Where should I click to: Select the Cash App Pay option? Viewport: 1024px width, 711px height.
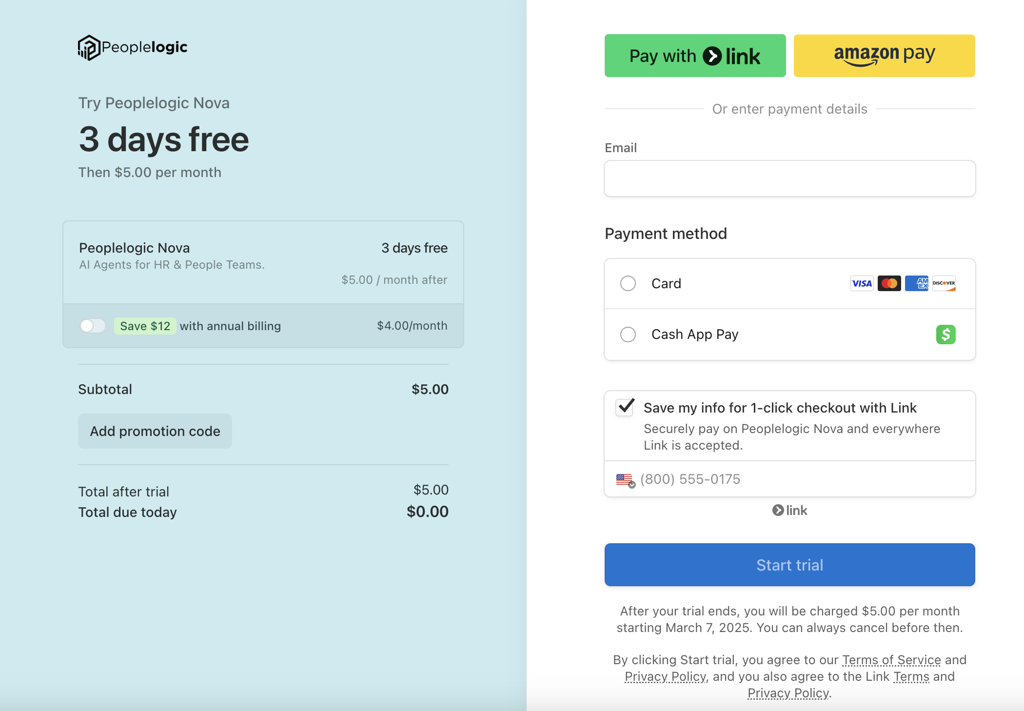pos(628,335)
